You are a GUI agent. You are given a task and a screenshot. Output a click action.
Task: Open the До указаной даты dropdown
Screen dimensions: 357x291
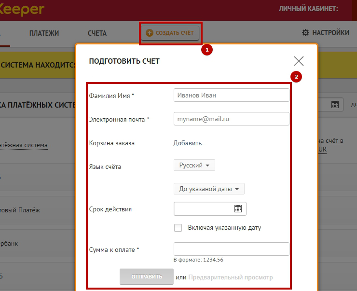click(x=209, y=189)
